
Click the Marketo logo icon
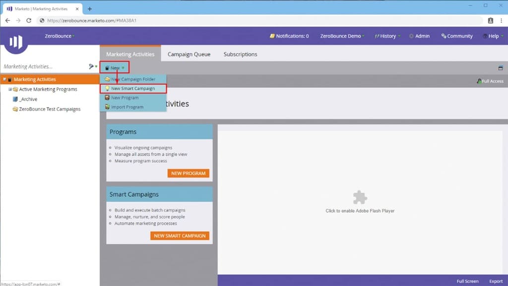point(16,42)
